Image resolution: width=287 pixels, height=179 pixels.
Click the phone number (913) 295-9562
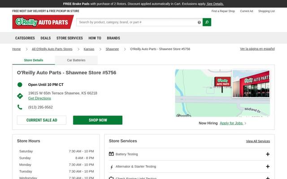coord(40,107)
